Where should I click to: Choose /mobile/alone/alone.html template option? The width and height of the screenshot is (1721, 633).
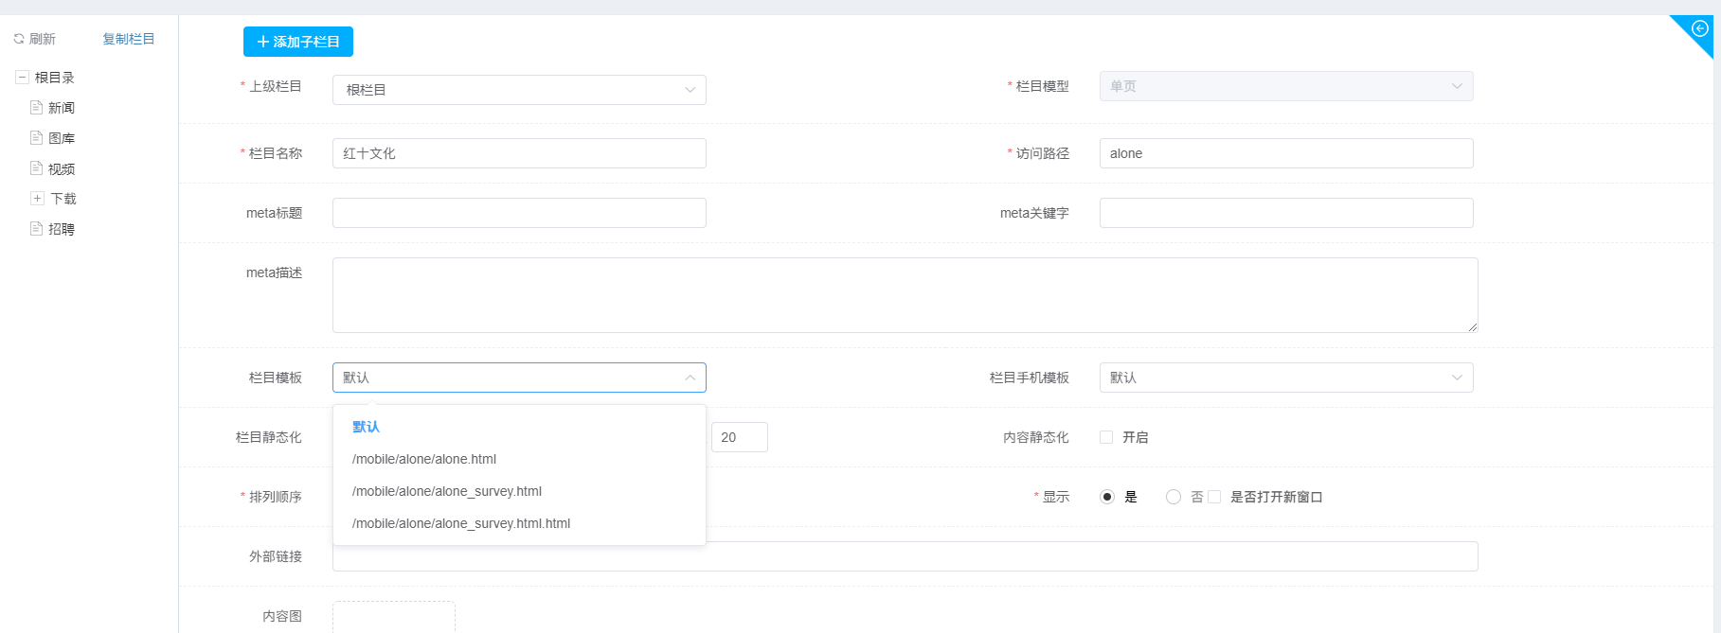(424, 459)
